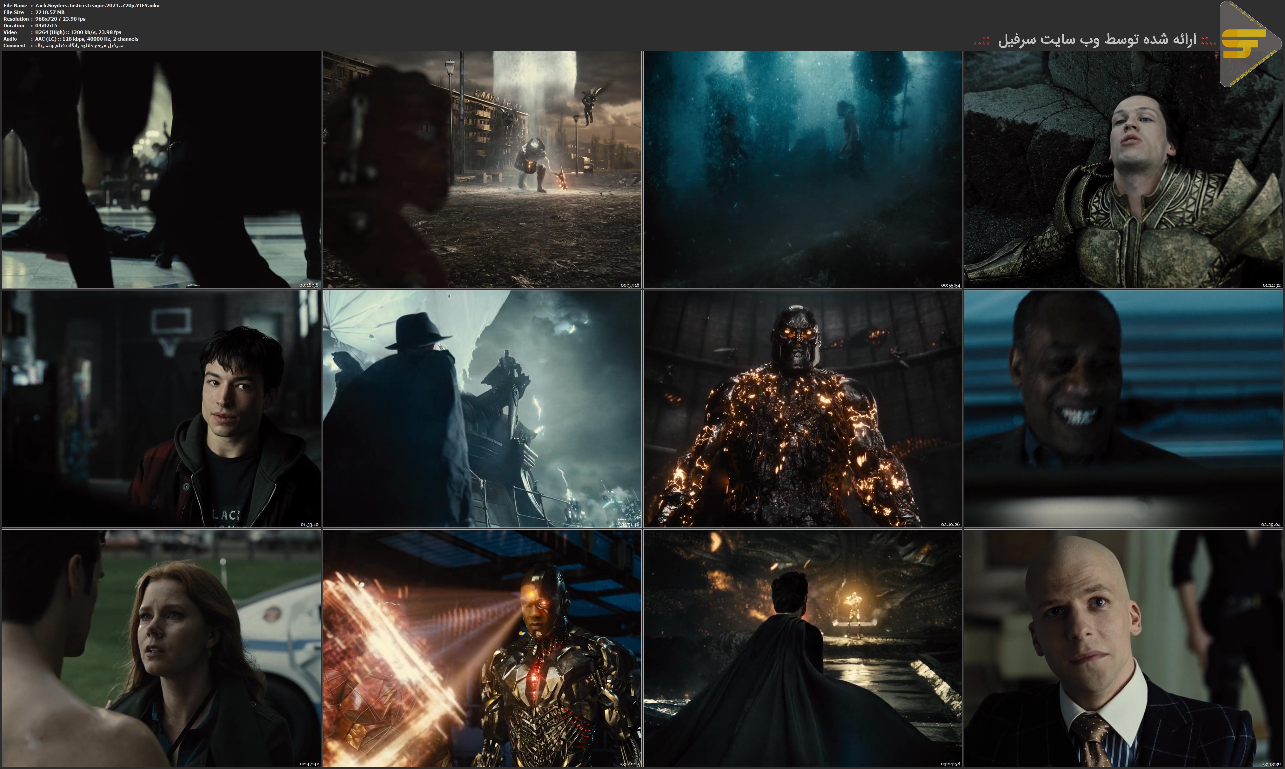The height and width of the screenshot is (769, 1285).
Task: Open thumbnail at timestamp 00:18:38
Action: [161, 169]
